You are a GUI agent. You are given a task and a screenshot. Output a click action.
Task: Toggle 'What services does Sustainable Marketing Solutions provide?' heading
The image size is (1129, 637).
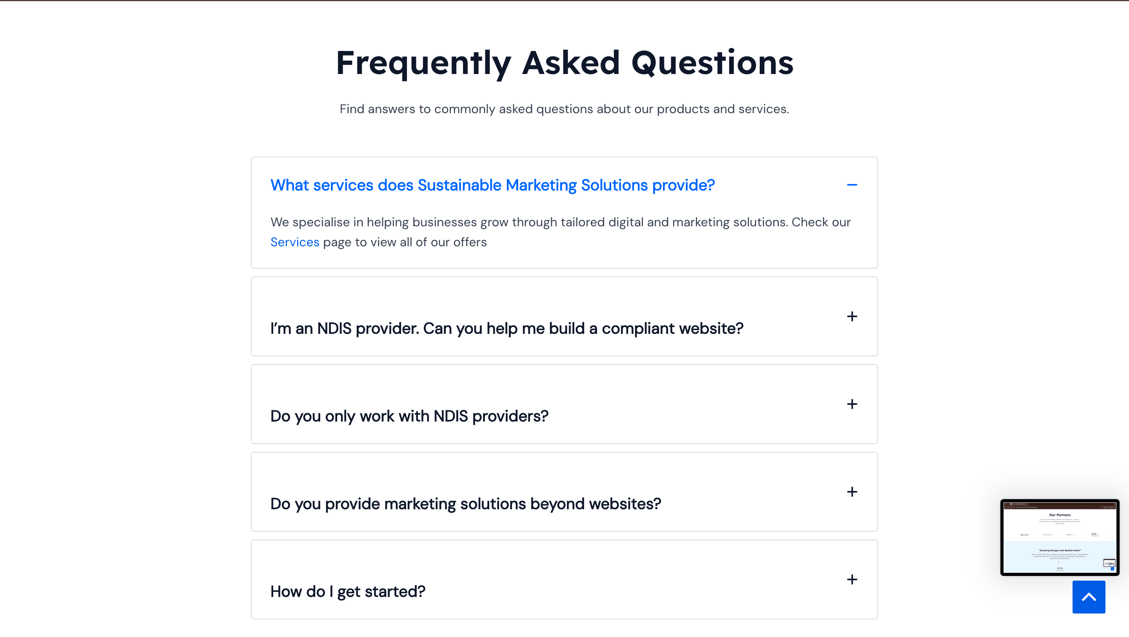point(492,185)
